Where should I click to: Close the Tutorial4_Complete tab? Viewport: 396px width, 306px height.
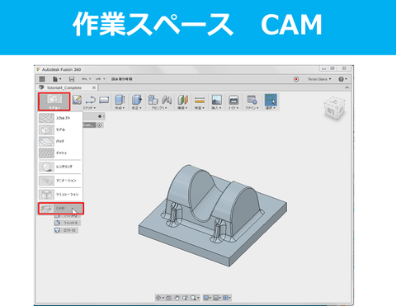pos(94,87)
